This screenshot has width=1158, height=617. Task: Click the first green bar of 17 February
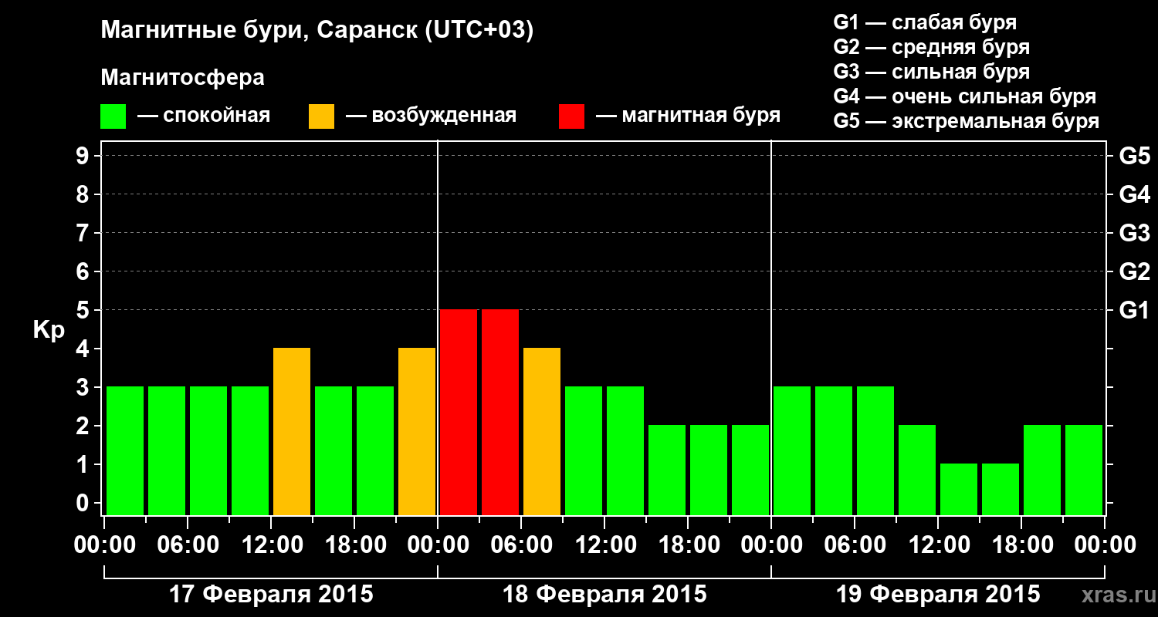point(125,450)
